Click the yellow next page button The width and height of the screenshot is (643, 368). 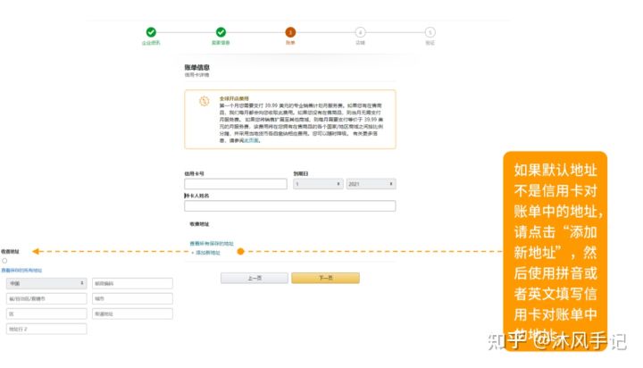coord(326,278)
